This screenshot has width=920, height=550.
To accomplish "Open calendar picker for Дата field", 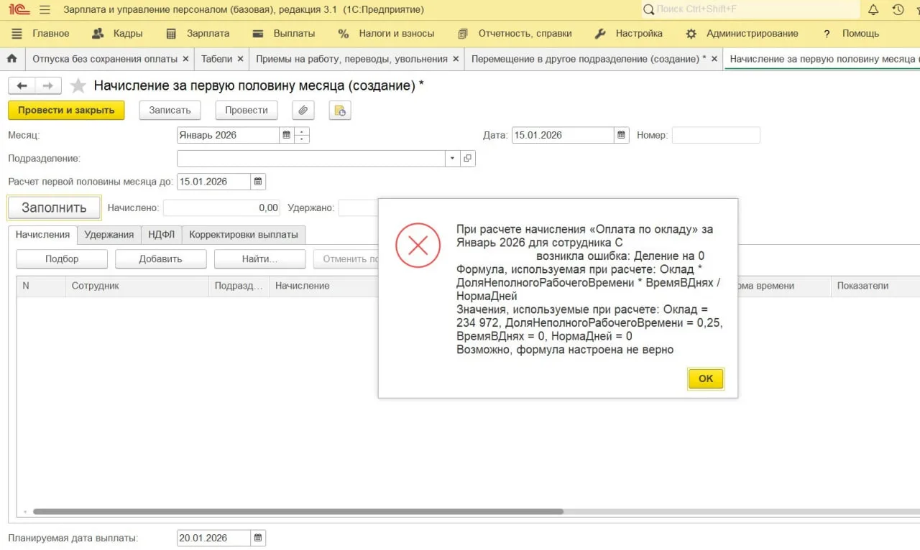I will 621,135.
